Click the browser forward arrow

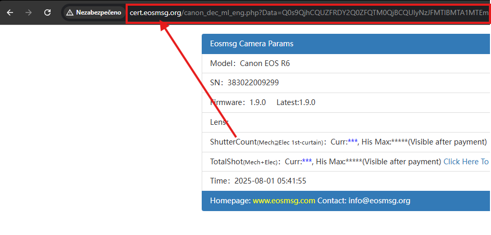tap(29, 12)
